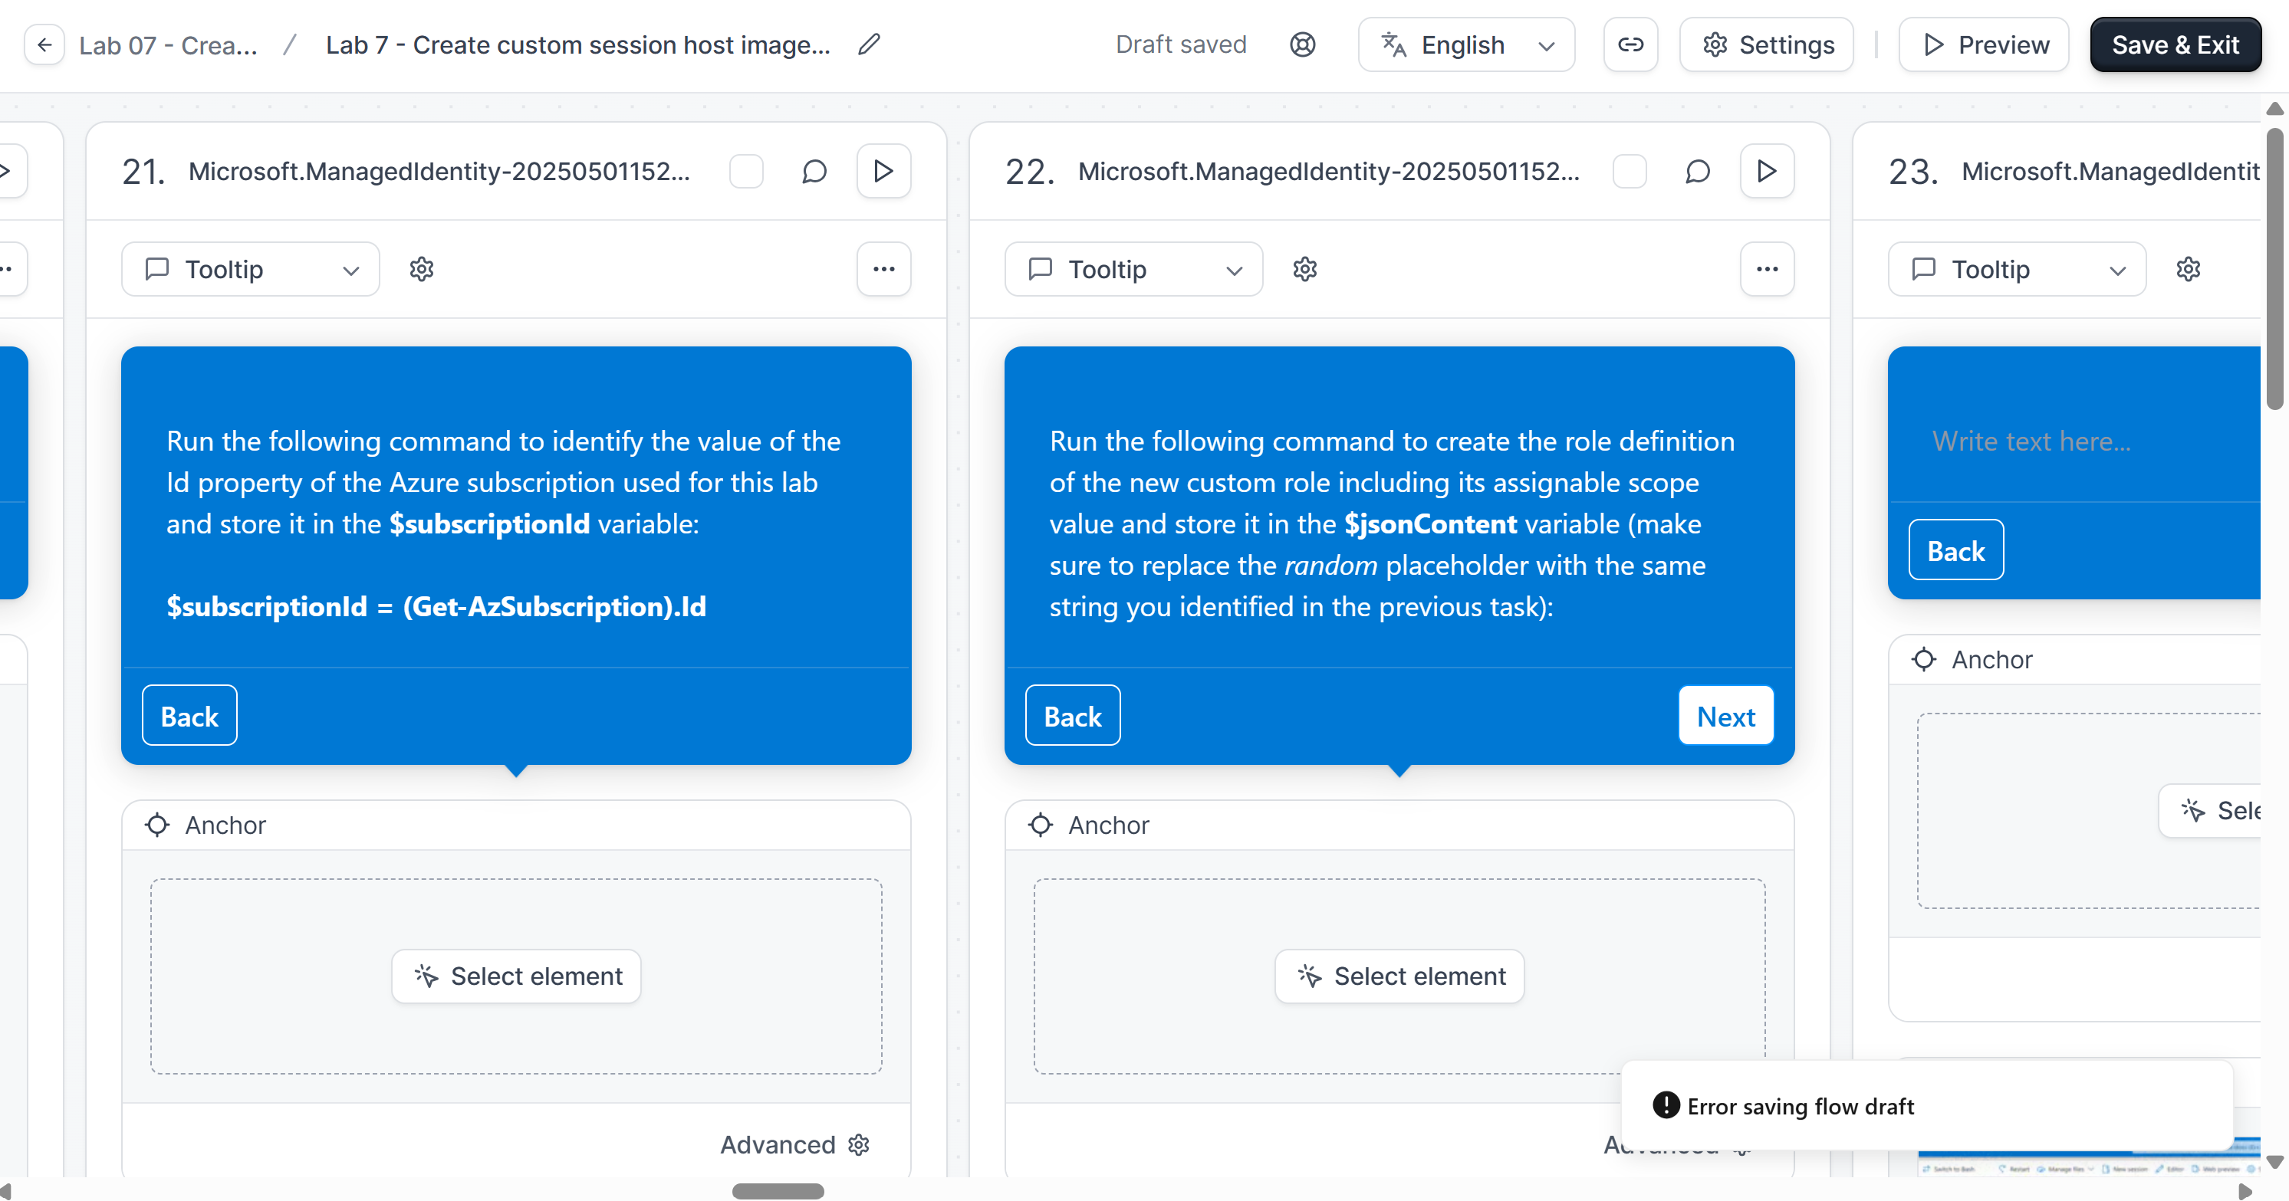Click the step 23 Anchor label

[x=1991, y=659]
